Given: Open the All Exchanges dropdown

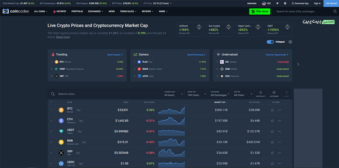Looking at the screenshot, I should click(219, 94).
